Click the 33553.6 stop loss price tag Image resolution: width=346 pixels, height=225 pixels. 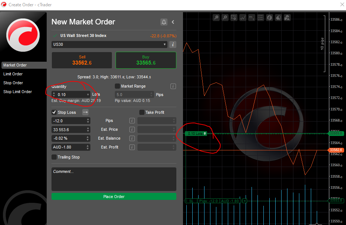(336, 201)
